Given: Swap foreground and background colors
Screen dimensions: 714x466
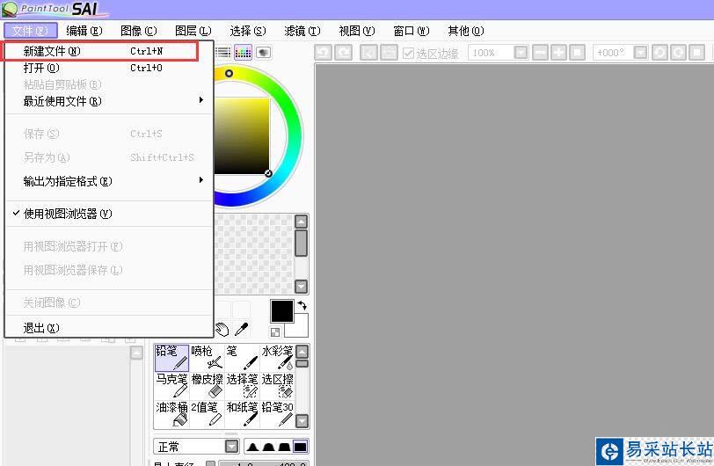Looking at the screenshot, I should click(302, 305).
